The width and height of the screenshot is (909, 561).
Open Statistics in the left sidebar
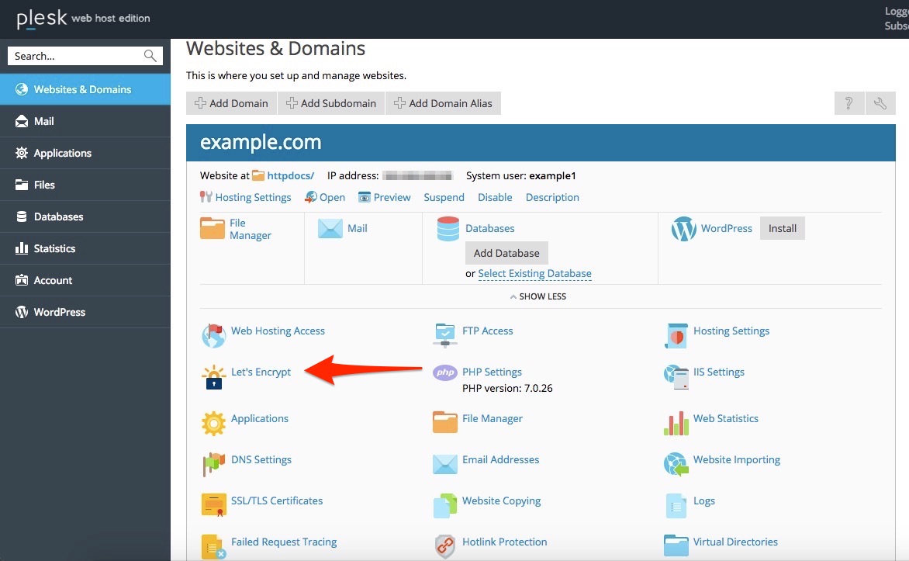(x=85, y=248)
